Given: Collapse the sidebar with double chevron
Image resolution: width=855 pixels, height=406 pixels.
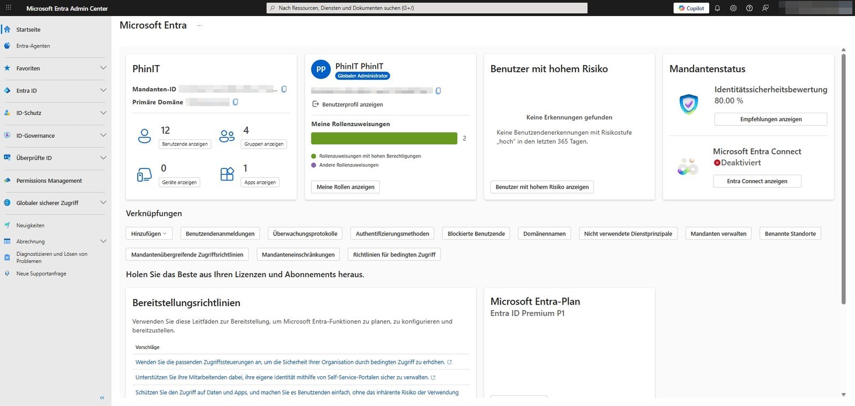Looking at the screenshot, I should pyautogui.click(x=102, y=397).
